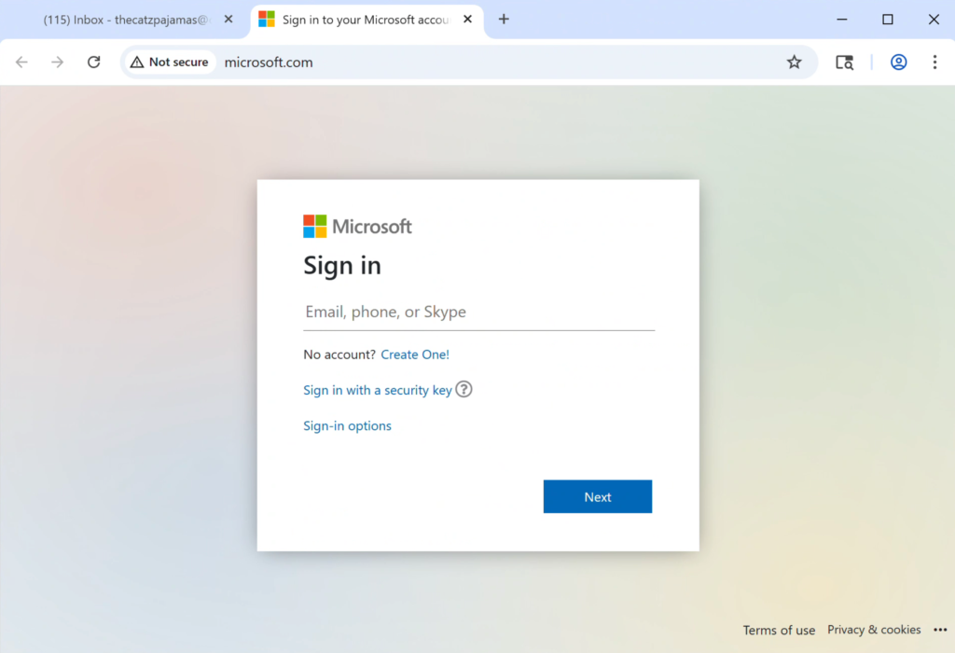Click the Next button
955x653 pixels.
598,496
